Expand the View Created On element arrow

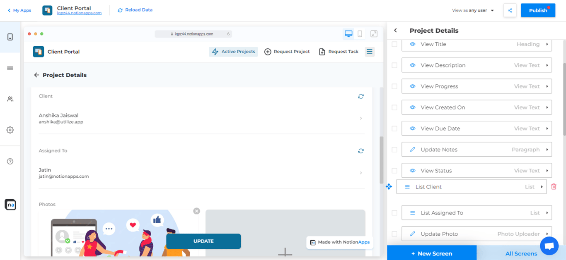tap(547, 107)
